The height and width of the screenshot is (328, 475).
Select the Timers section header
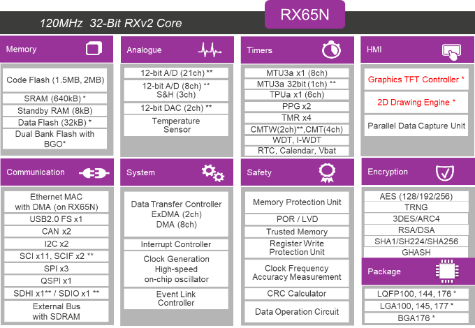coord(297,50)
